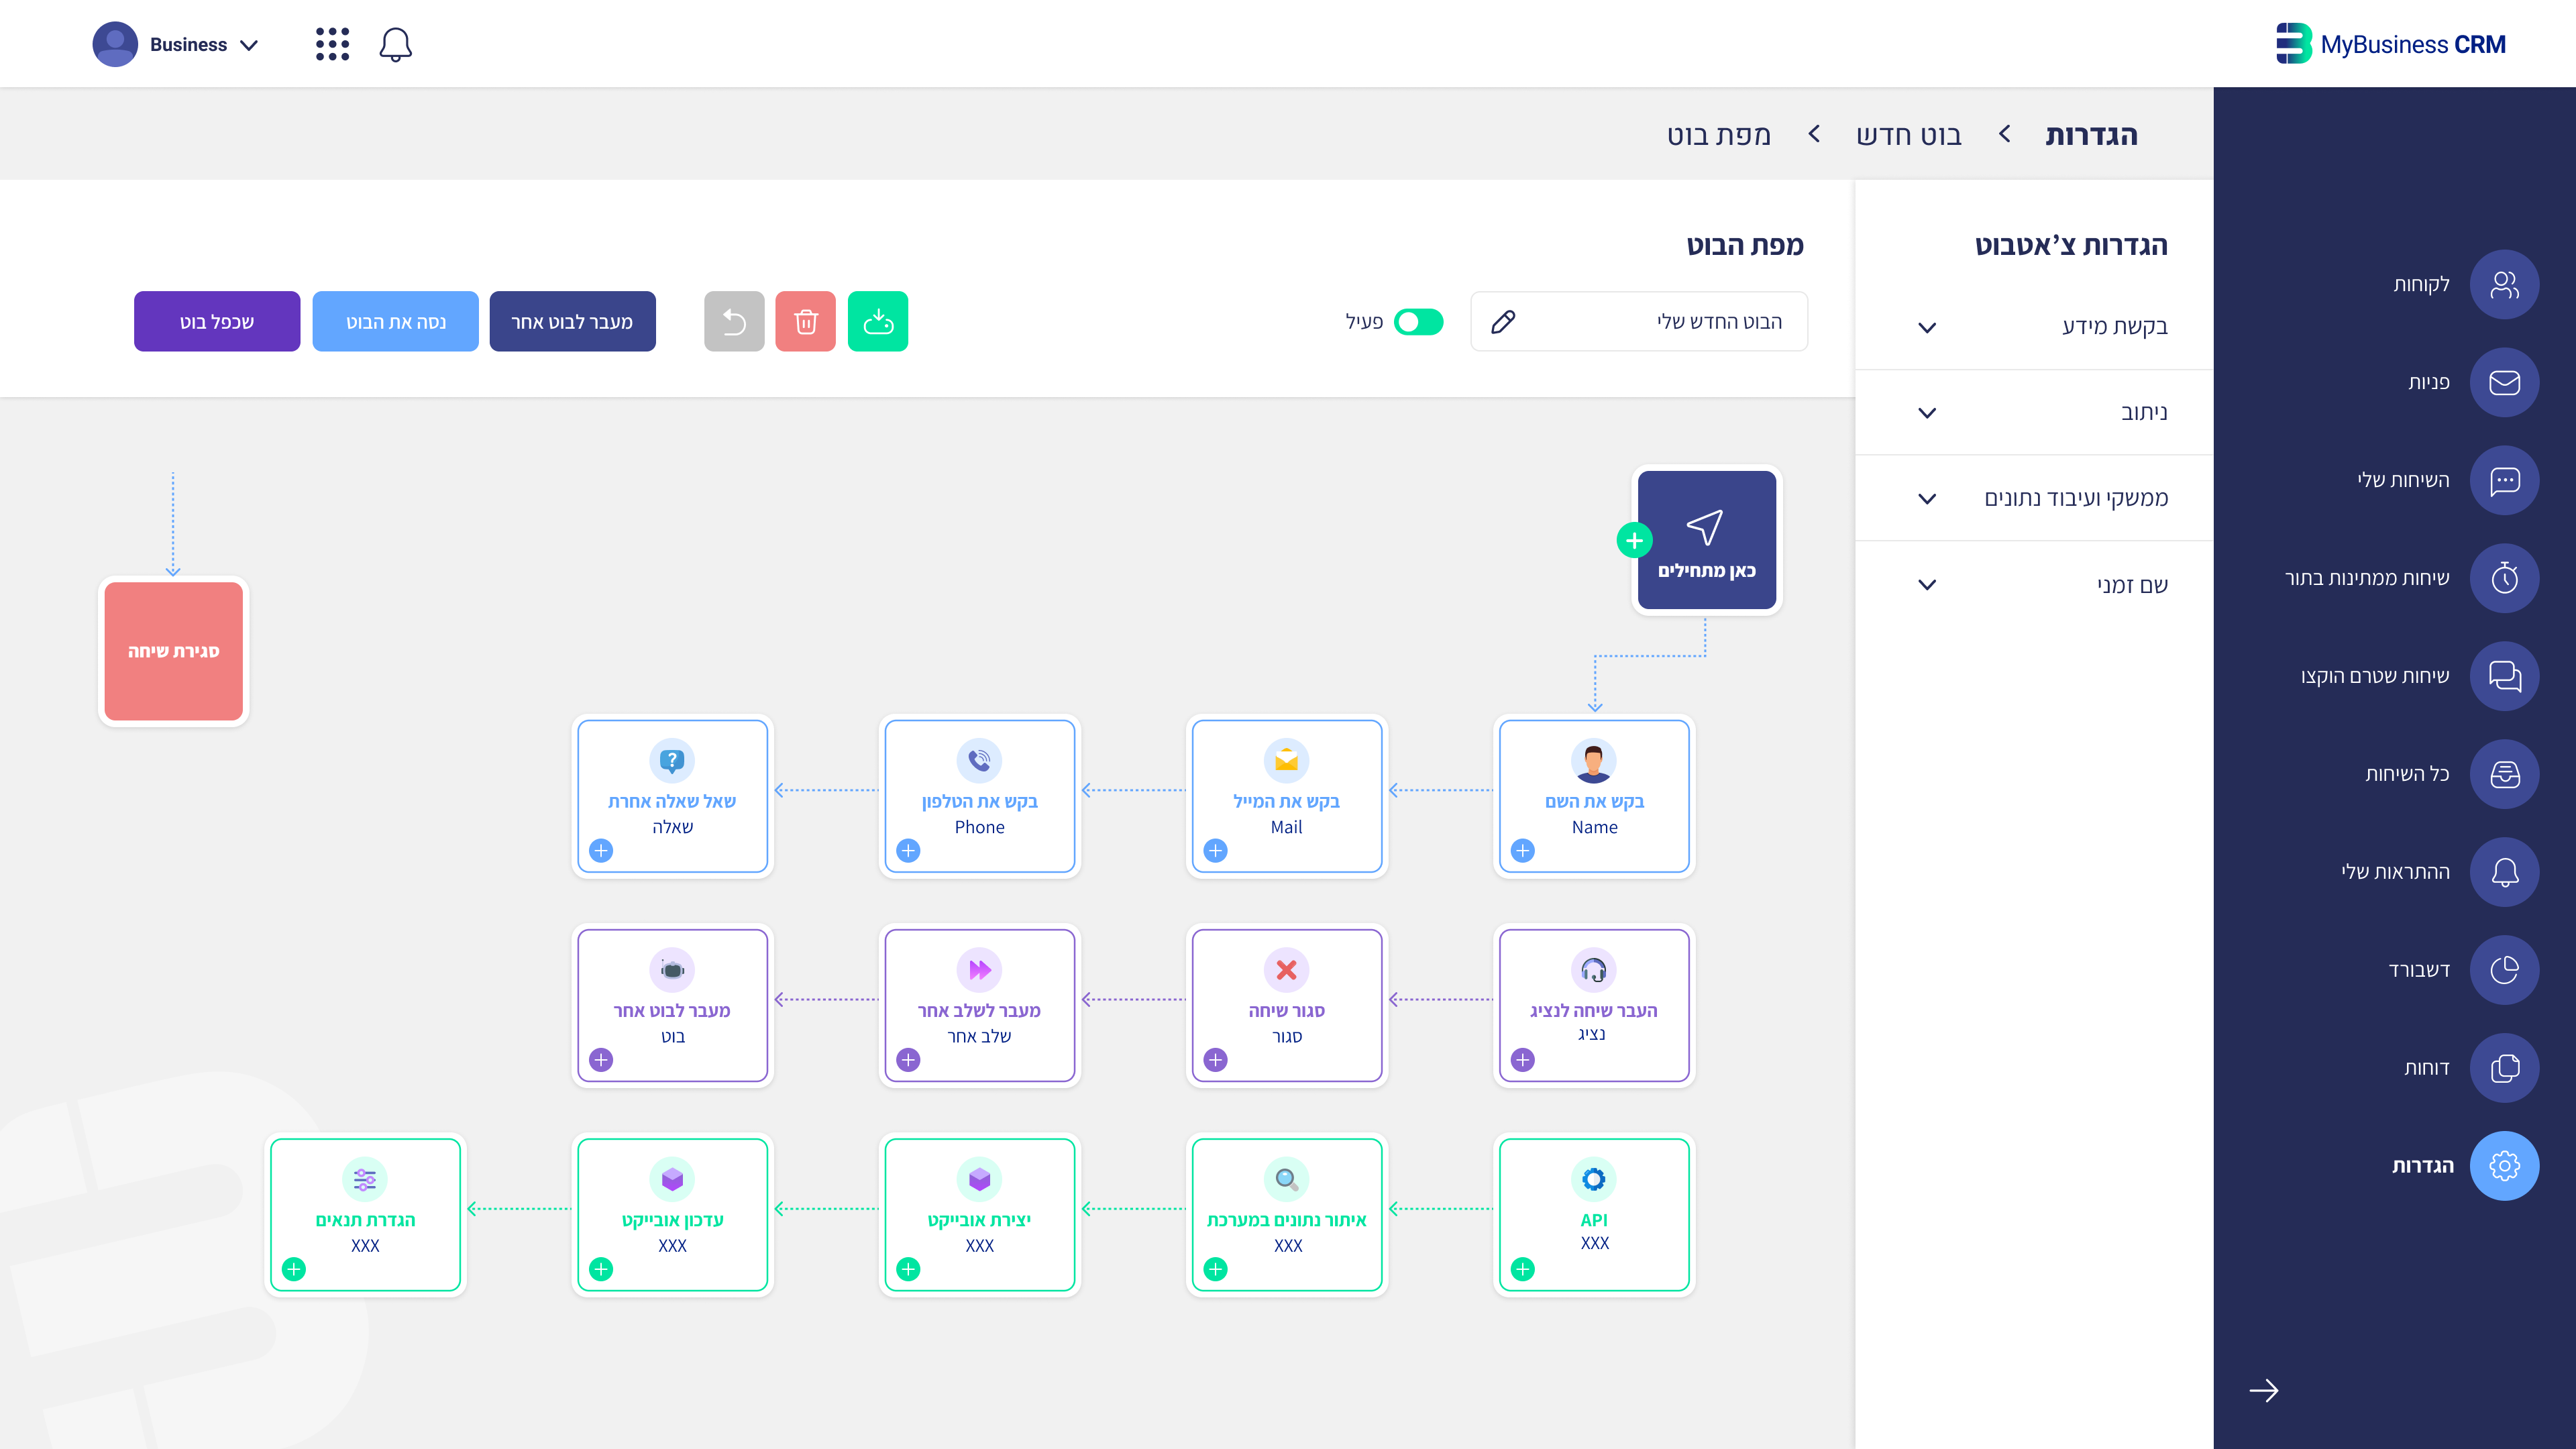Click the green download/save bot icon
Viewport: 2576px width, 1449px height.
[x=877, y=321]
